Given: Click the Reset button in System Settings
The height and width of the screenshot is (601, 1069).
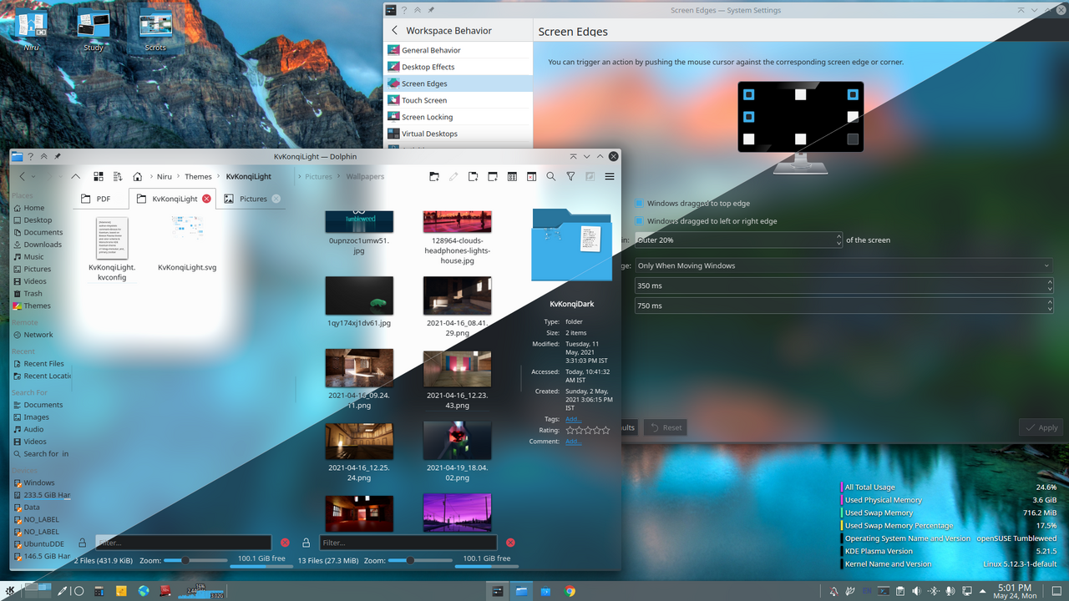Looking at the screenshot, I should pyautogui.click(x=665, y=427).
